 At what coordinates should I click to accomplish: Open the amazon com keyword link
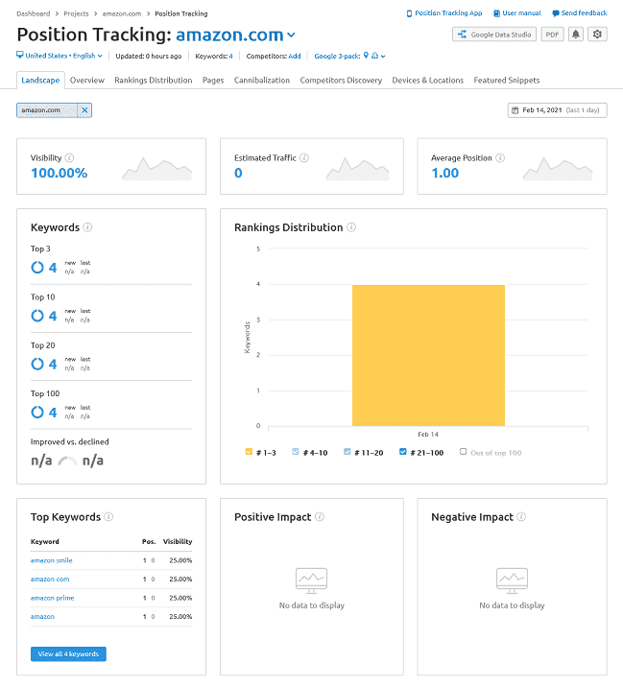(x=50, y=580)
